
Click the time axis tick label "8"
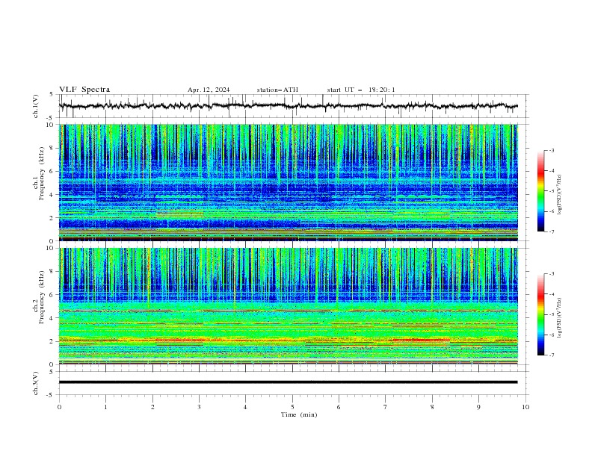[432, 407]
